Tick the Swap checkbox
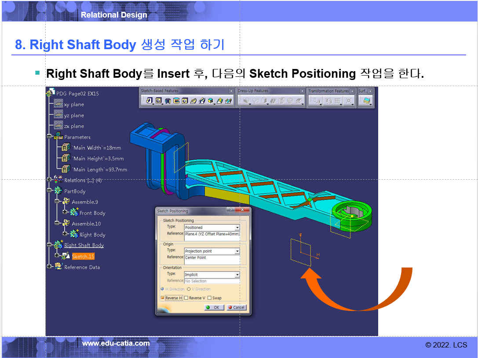 click(210, 298)
